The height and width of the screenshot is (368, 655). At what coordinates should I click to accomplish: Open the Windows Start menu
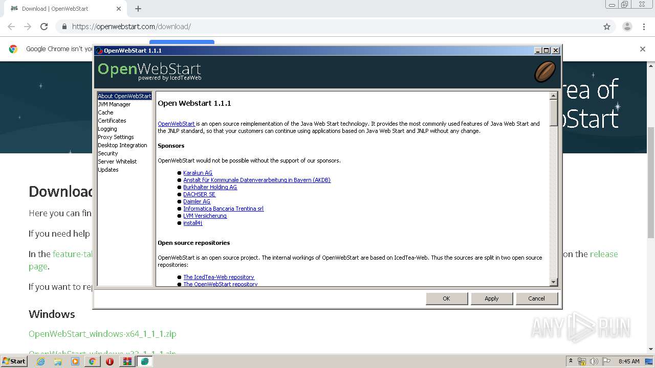[14, 361]
